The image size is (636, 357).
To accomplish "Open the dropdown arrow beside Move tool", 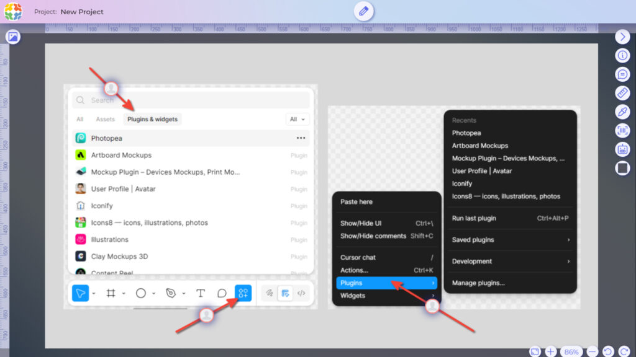I will click(94, 293).
